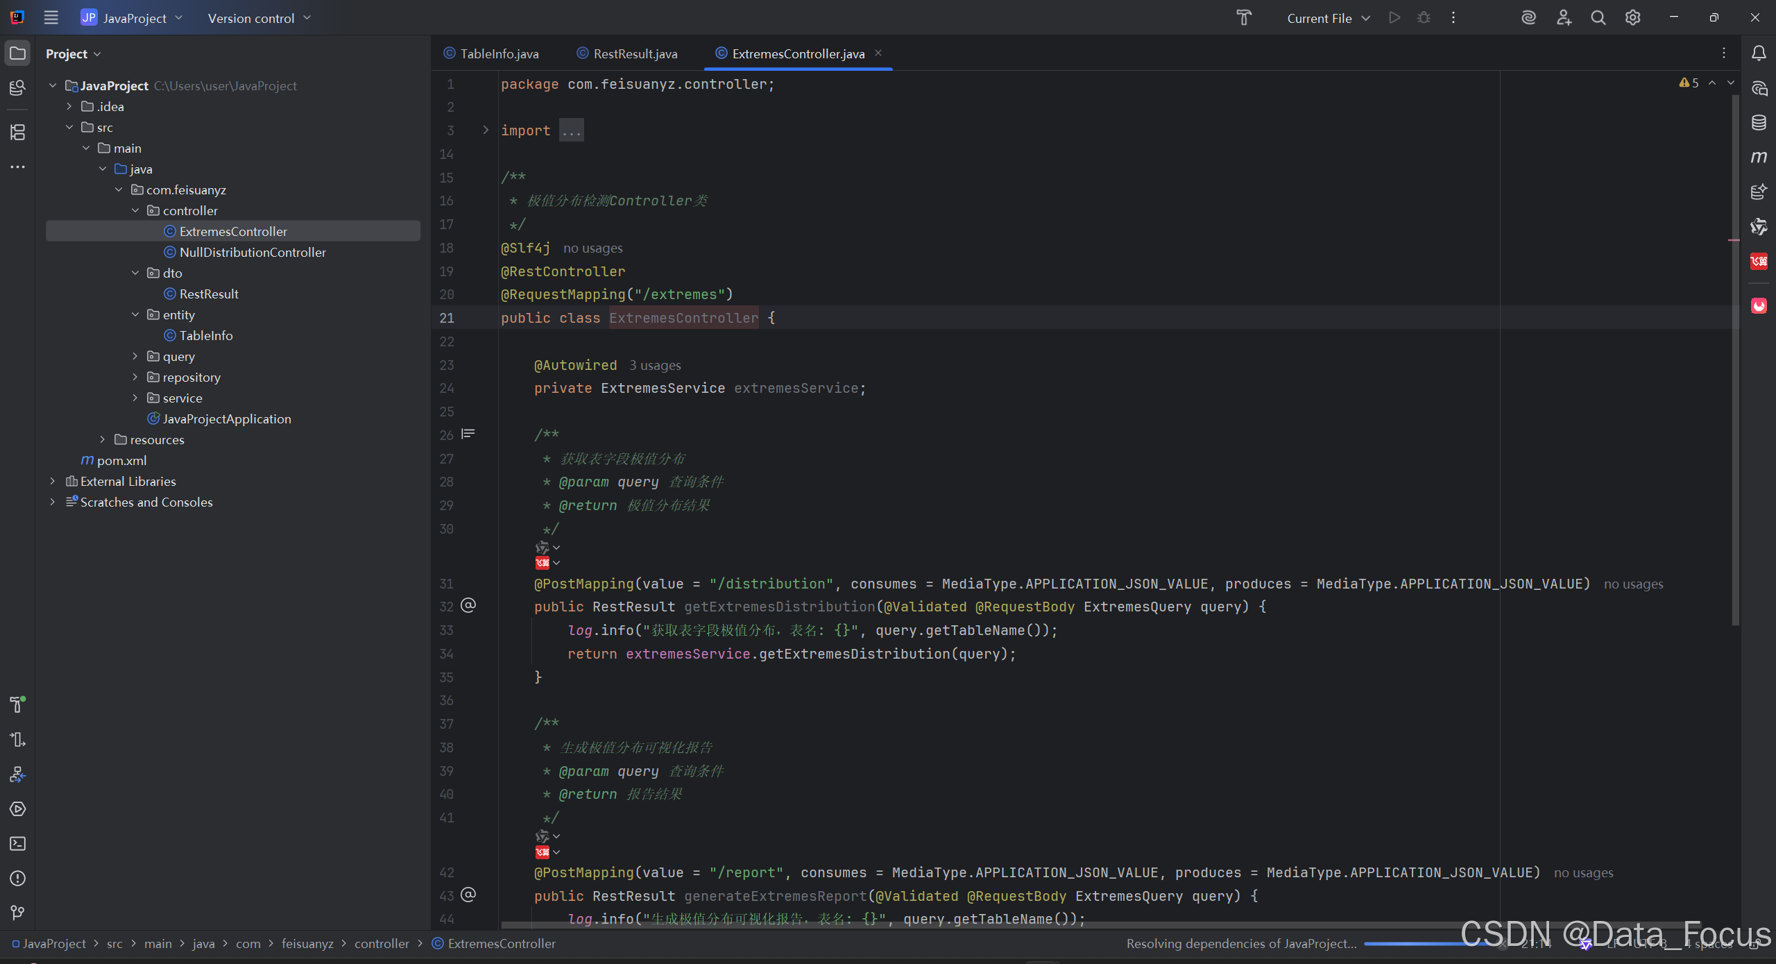The height and width of the screenshot is (964, 1776).
Task: Open the Structure tool window
Action: [17, 132]
